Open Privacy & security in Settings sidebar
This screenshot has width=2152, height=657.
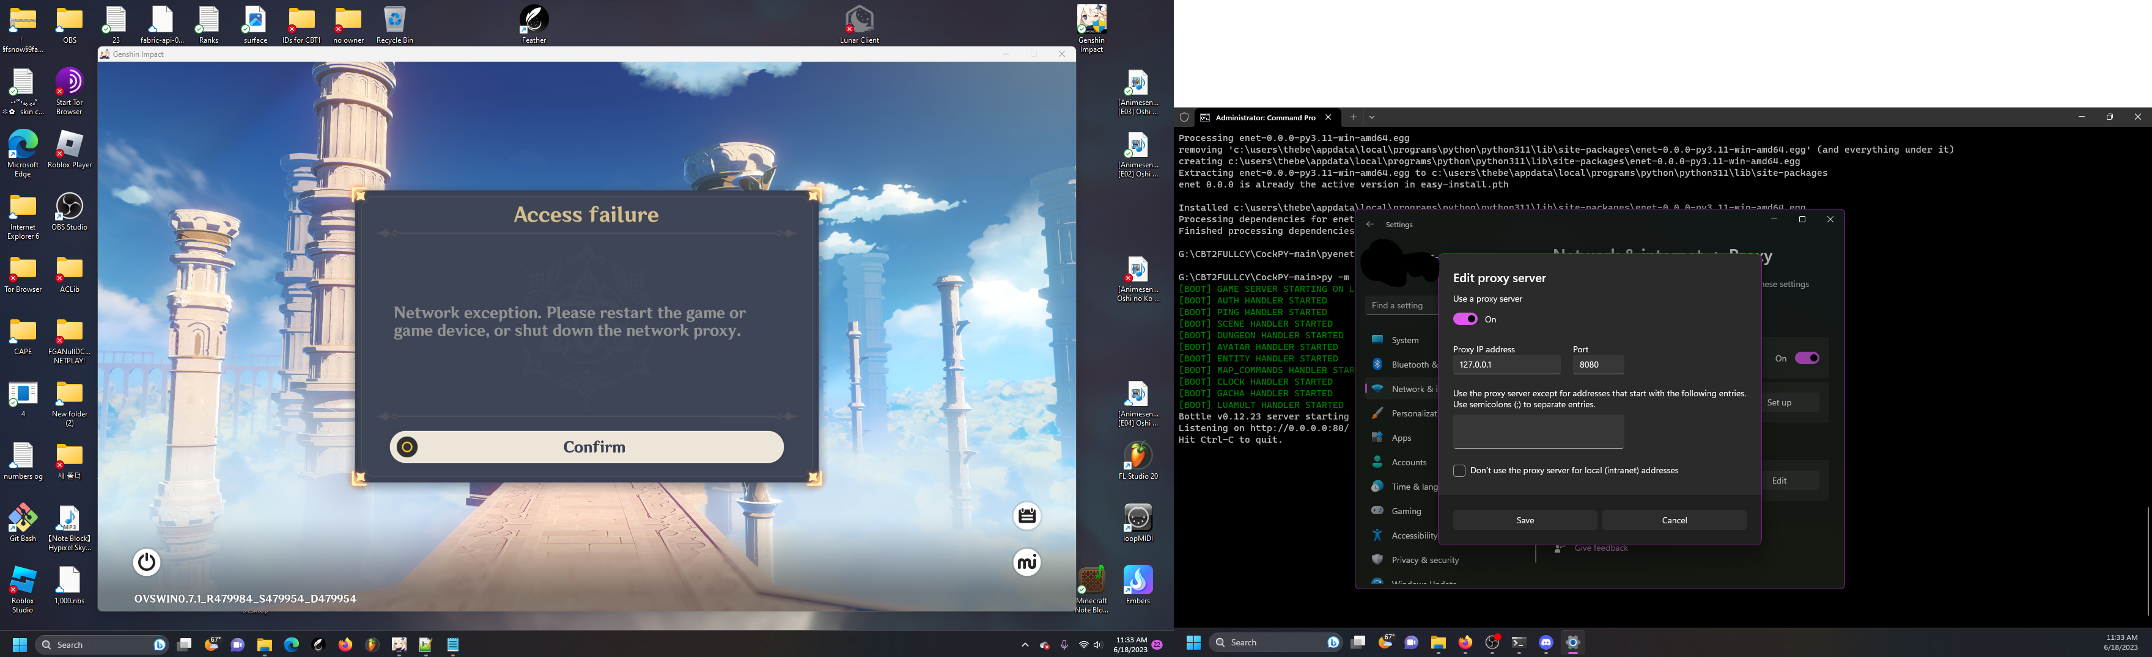1379,559
